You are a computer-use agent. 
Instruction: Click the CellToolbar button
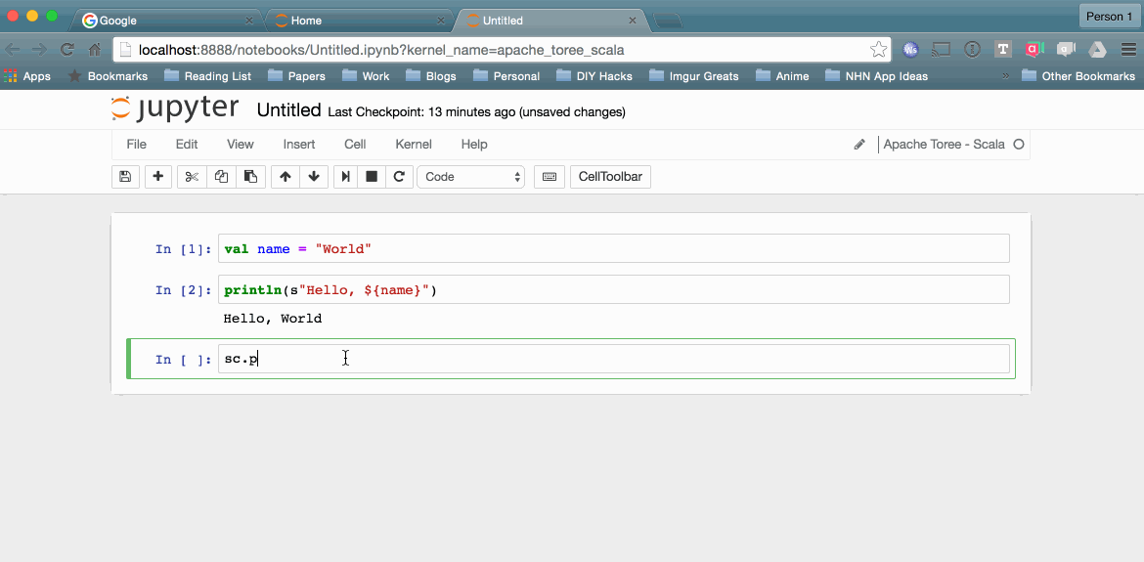click(610, 177)
